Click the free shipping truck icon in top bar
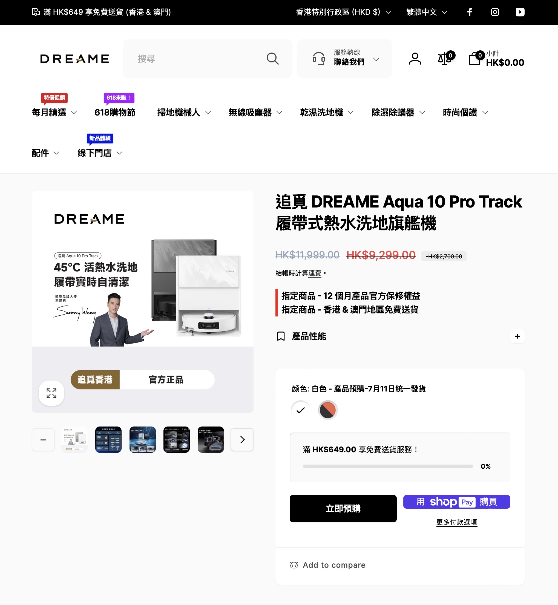 (36, 12)
